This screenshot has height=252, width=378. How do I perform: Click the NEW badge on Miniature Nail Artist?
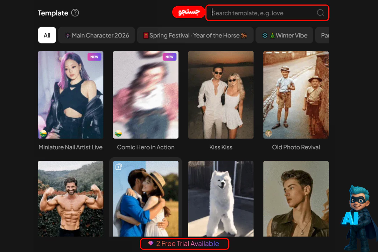(94, 57)
